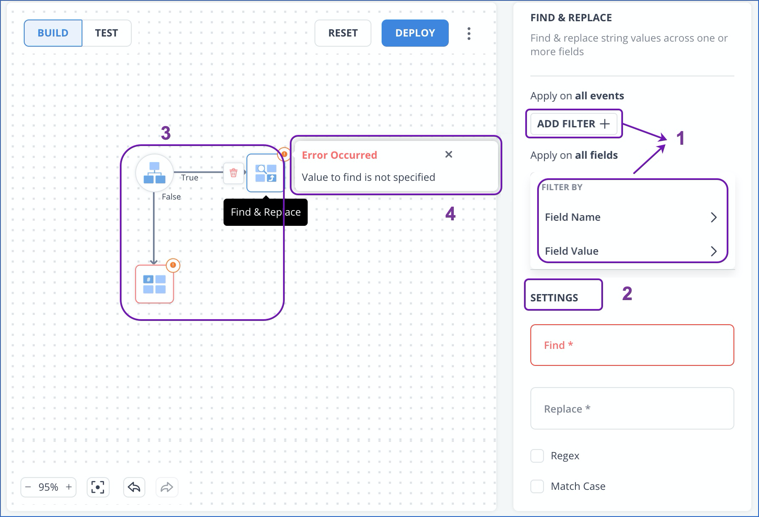Screen dimensions: 759x517
Task: Click the trash icon on the True connection
Action: [x=233, y=173]
